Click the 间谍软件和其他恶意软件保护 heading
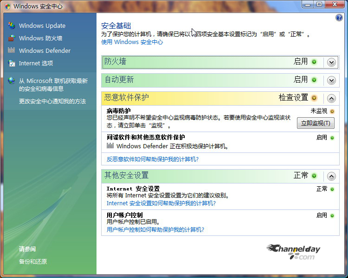348x278 pixels. coord(146,137)
